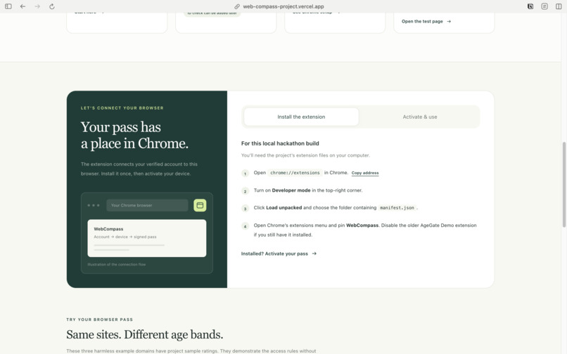Click the link icon in the address bar
The width and height of the screenshot is (567, 354).
(237, 6)
